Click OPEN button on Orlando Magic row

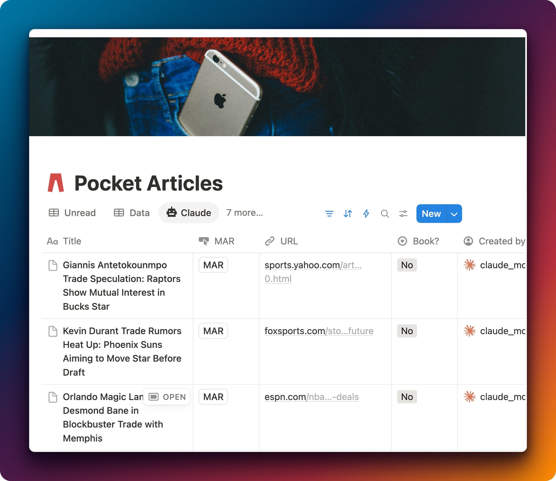pos(167,397)
